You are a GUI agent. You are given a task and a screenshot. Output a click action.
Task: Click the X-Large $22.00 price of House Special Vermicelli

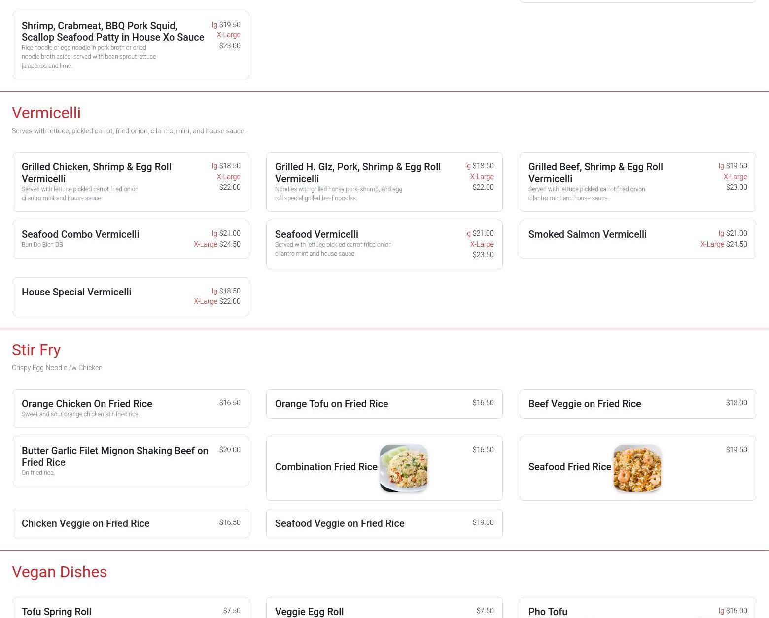pos(217,301)
